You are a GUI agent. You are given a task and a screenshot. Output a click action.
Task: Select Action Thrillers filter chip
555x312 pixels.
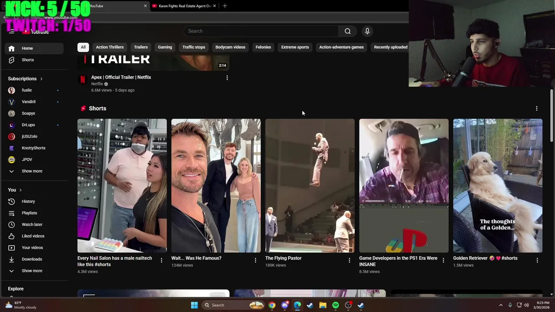(x=110, y=47)
